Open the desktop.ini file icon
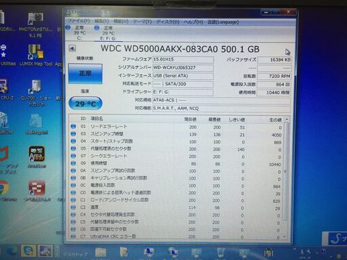The image size is (347, 260). click(x=36, y=124)
